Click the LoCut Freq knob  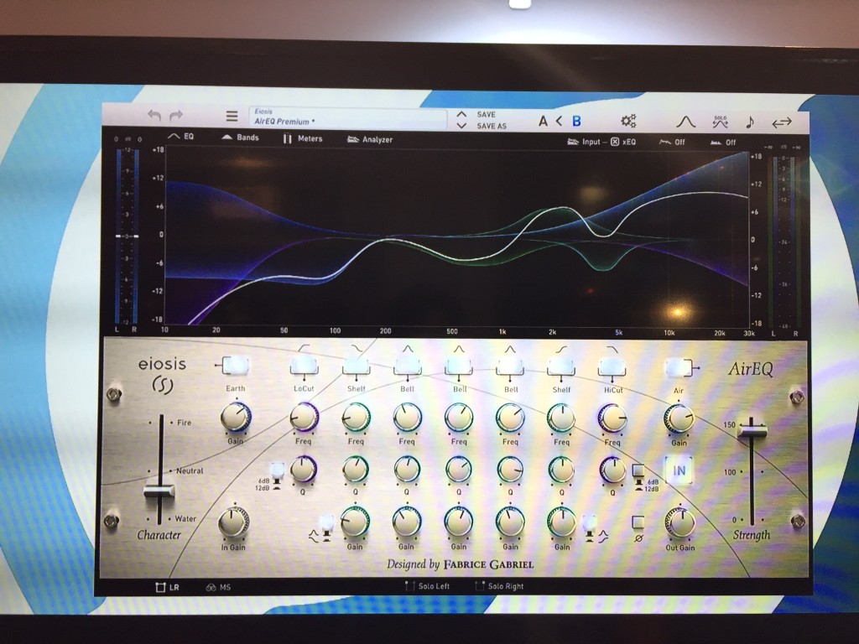coord(304,418)
